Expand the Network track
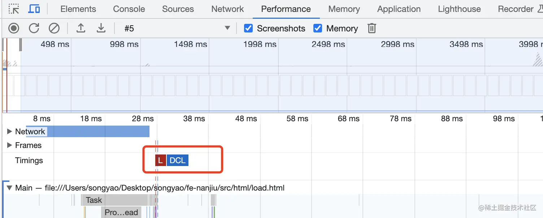Image resolution: width=543 pixels, height=218 pixels. pyautogui.click(x=10, y=132)
